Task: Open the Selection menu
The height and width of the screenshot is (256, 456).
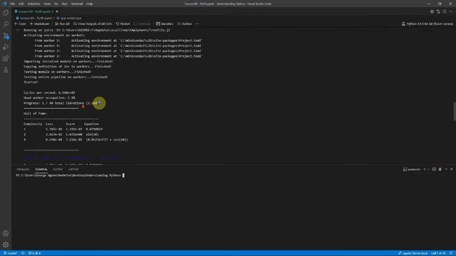Action: coord(33,4)
